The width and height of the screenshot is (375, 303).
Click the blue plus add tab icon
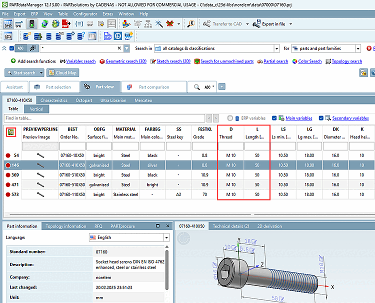[x=222, y=86]
